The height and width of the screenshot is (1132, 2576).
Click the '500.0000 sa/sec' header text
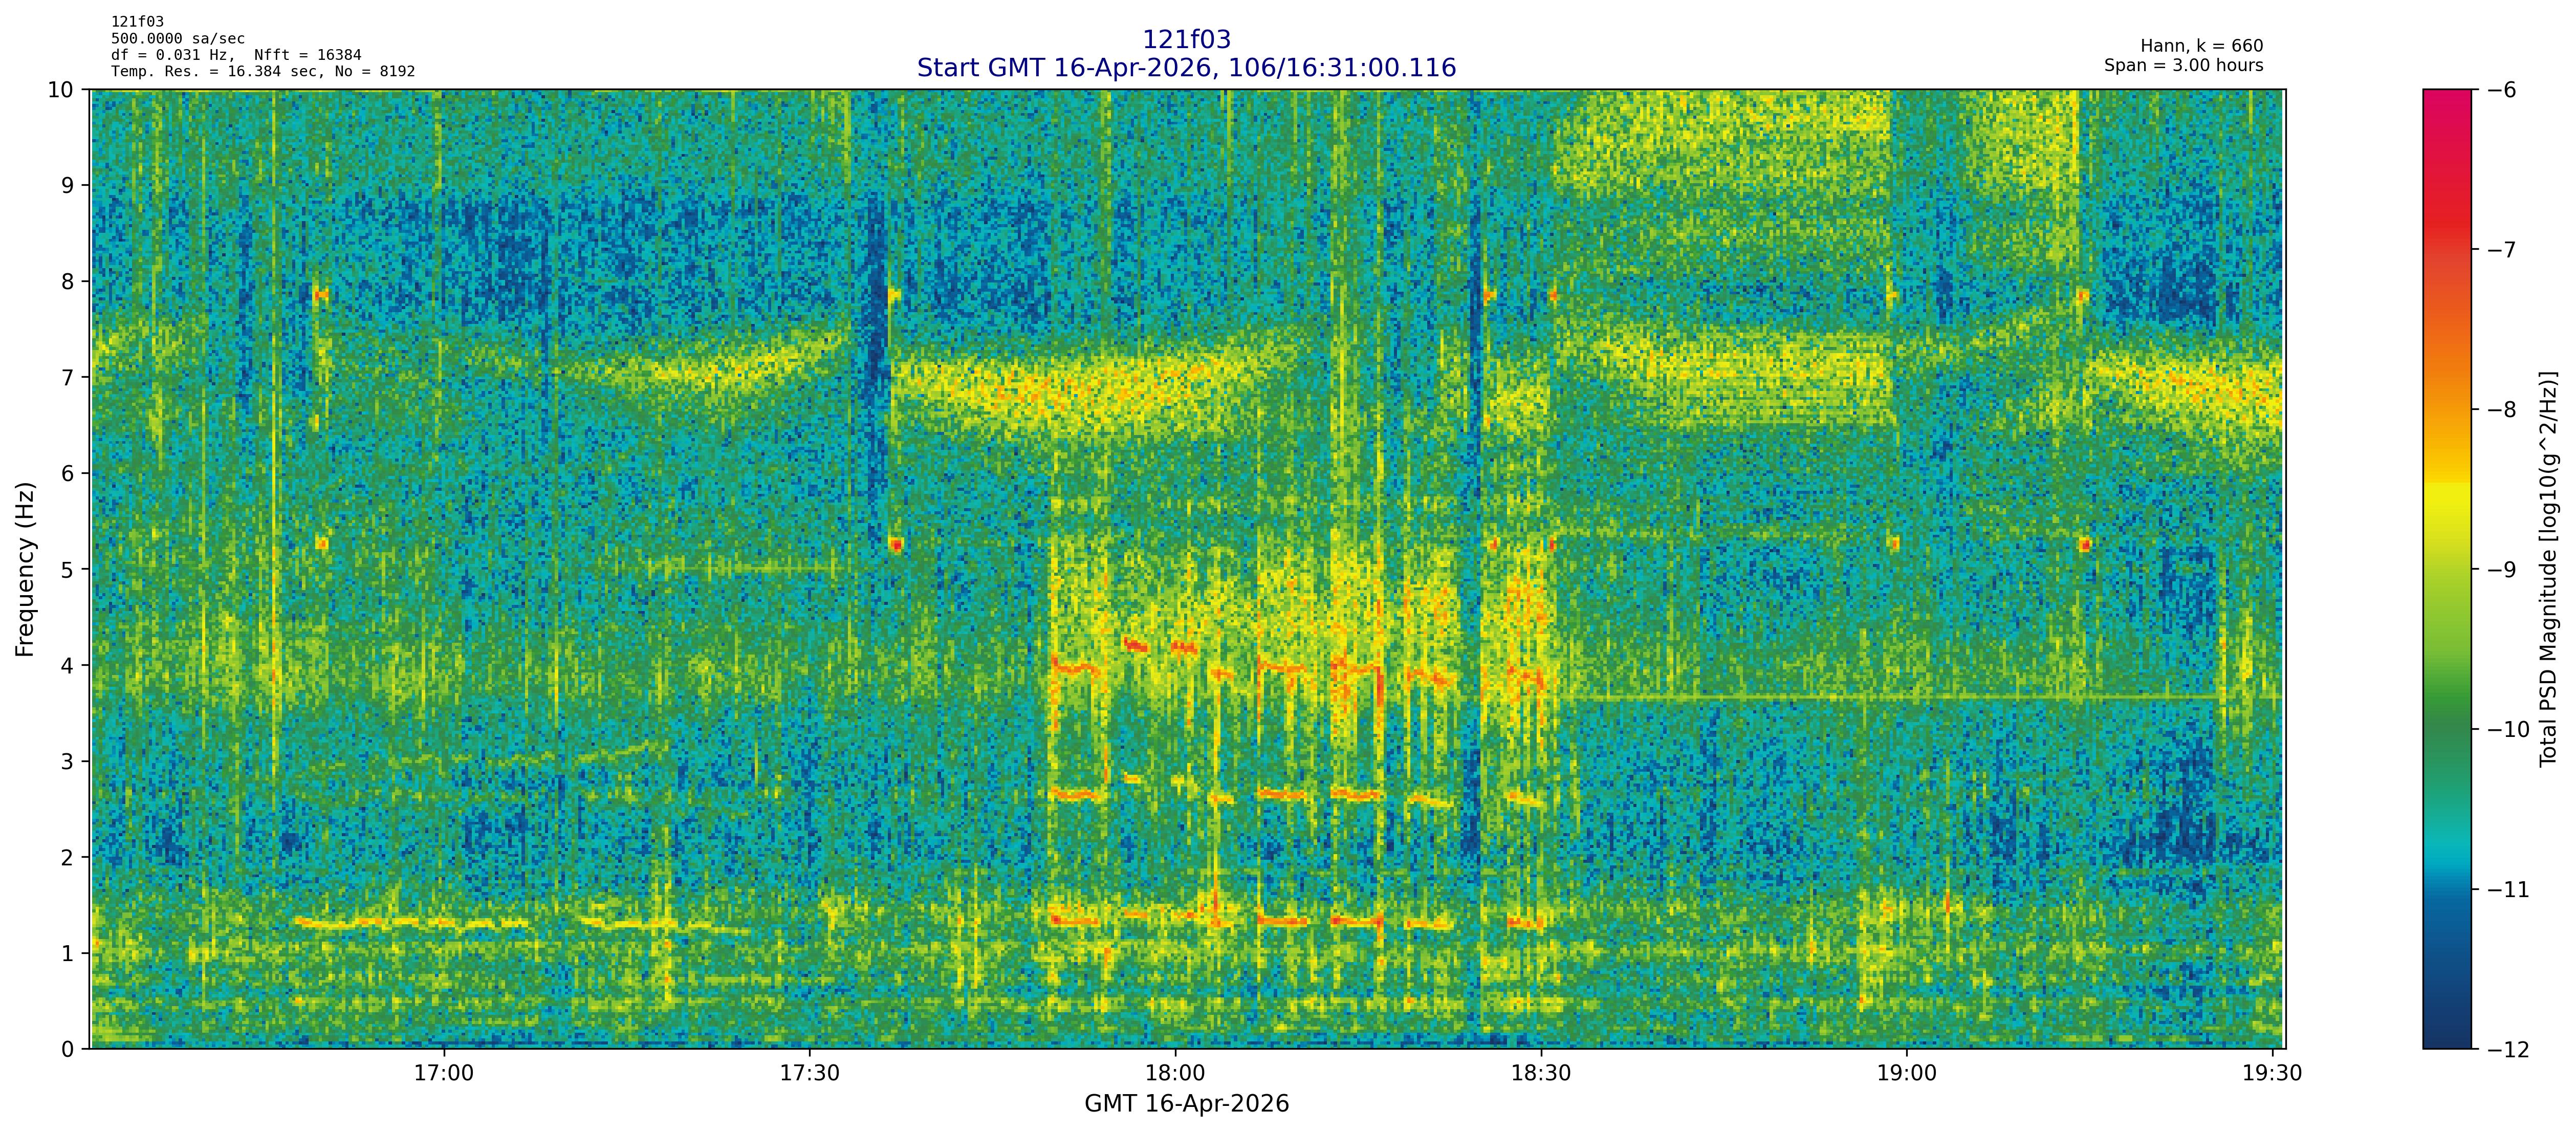pyautogui.click(x=177, y=39)
